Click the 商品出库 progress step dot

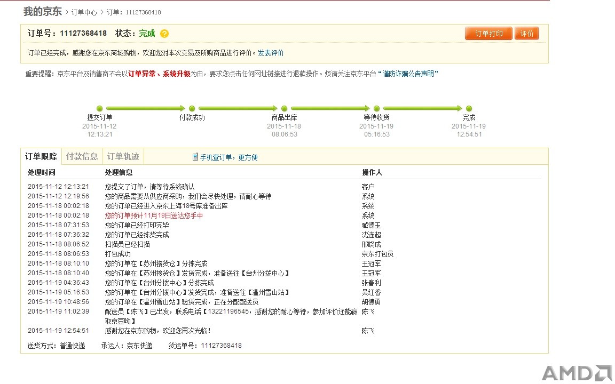285,109
